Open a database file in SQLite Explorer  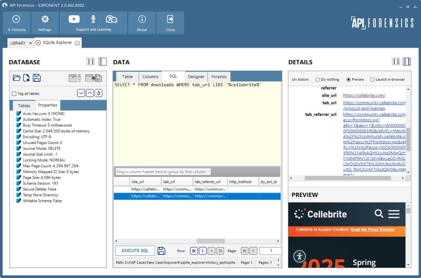click(x=17, y=78)
